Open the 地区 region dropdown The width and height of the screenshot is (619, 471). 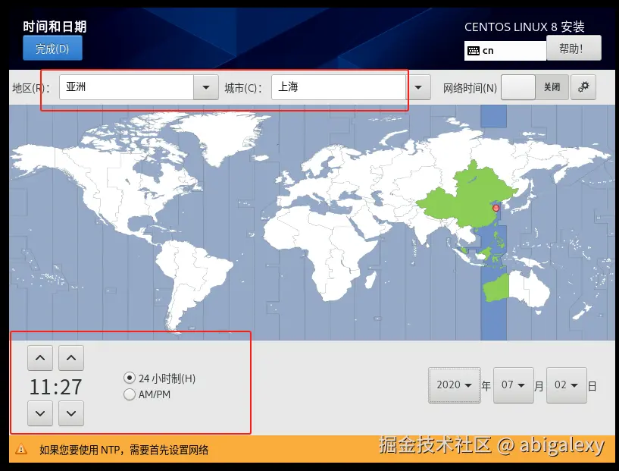[205, 87]
